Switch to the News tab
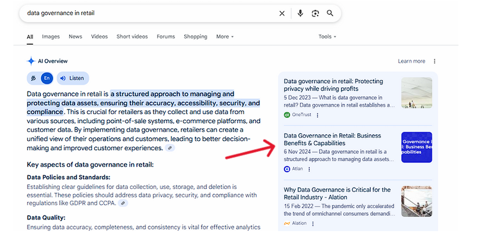 coord(76,37)
